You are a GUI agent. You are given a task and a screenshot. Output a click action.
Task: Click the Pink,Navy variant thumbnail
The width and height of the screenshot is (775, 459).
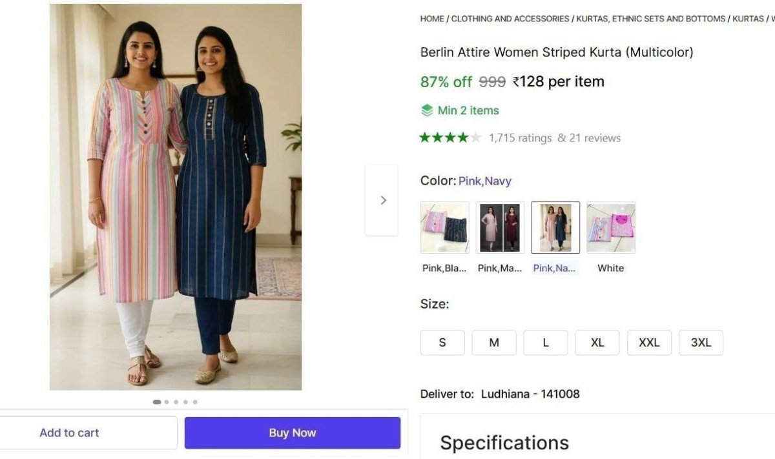pos(555,227)
